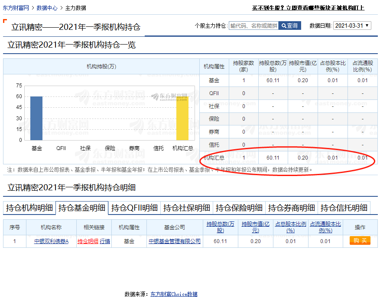Click the 信托 row label in summary table
The width and height of the screenshot is (380, 298).
[214, 144]
